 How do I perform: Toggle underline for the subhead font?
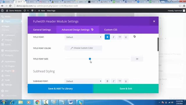[x=126, y=81]
